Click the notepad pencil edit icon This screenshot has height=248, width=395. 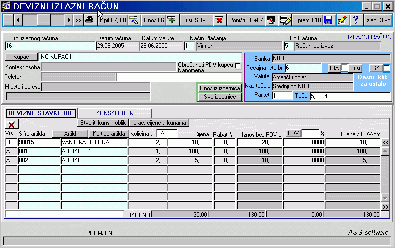pyautogui.click(x=342, y=20)
